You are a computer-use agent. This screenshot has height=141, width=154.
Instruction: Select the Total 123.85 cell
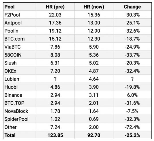pyautogui.click(x=55, y=135)
